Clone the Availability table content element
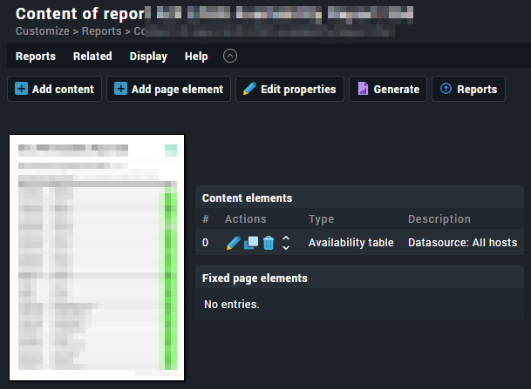Viewport: 531px width, 389px height. pyautogui.click(x=250, y=243)
